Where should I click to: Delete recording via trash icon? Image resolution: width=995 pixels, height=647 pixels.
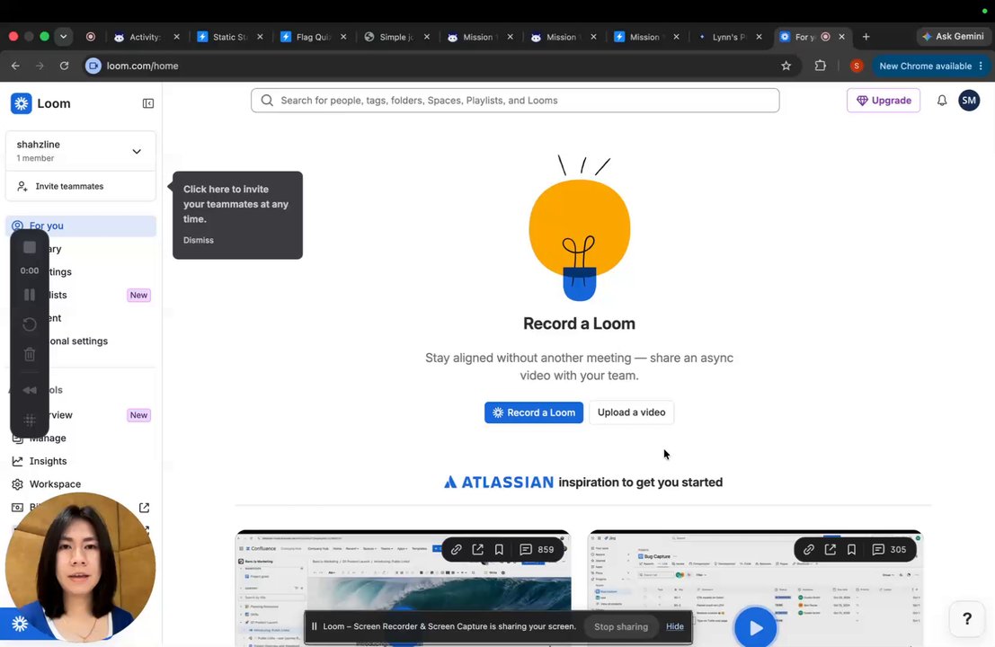pos(29,355)
